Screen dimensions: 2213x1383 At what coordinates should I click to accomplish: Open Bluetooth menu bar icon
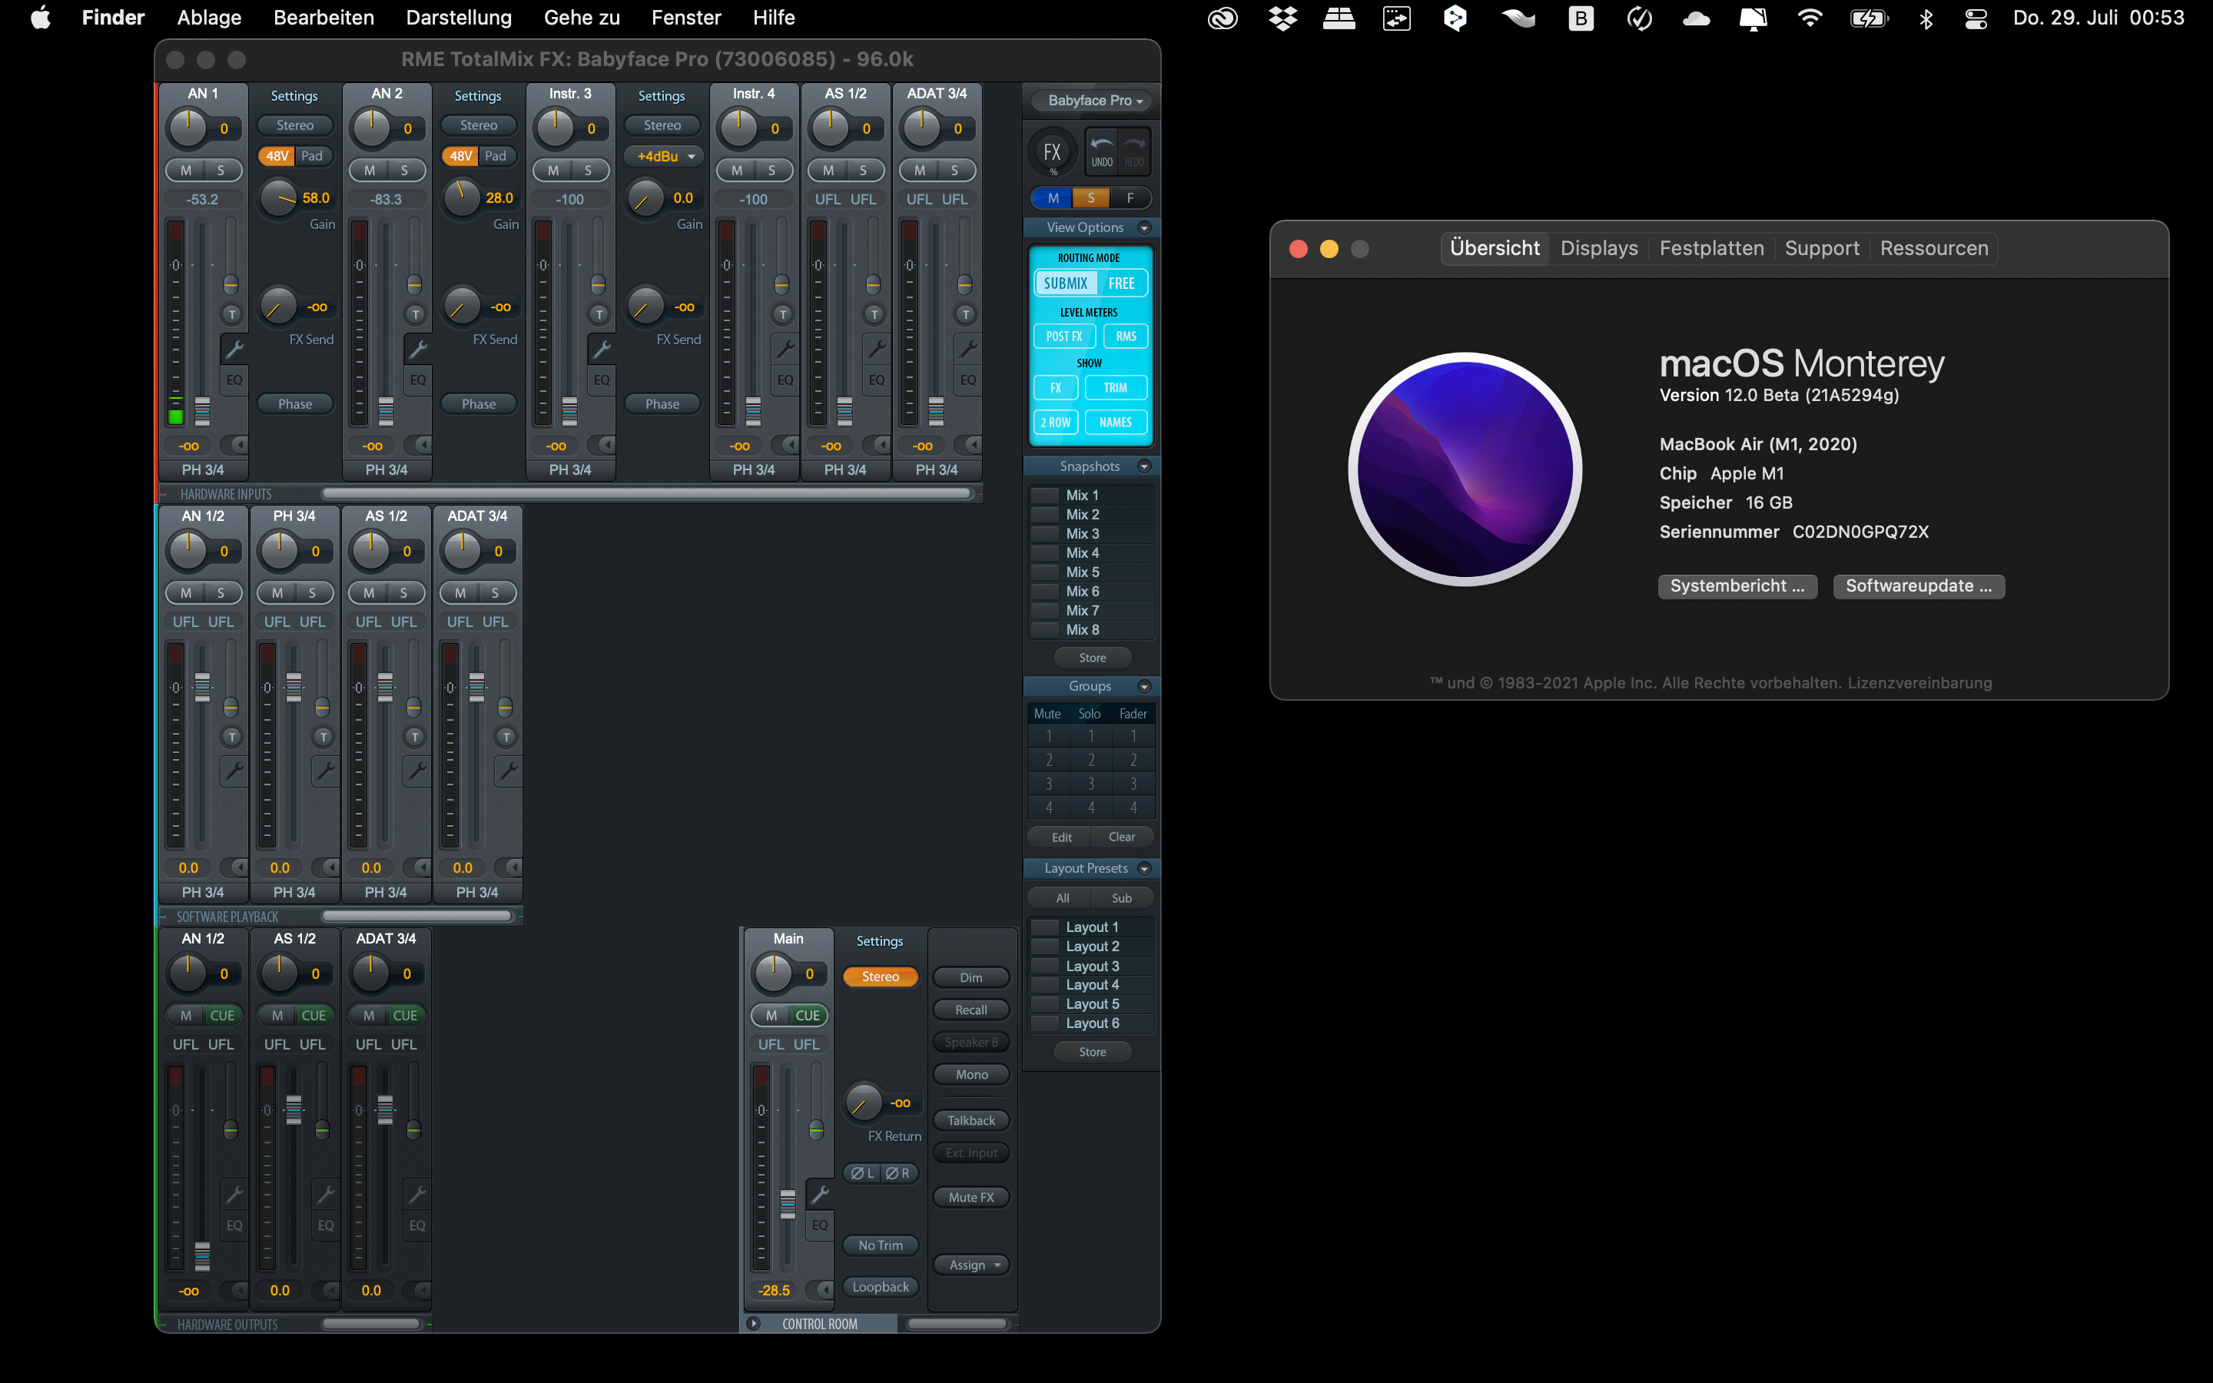coord(1926,18)
